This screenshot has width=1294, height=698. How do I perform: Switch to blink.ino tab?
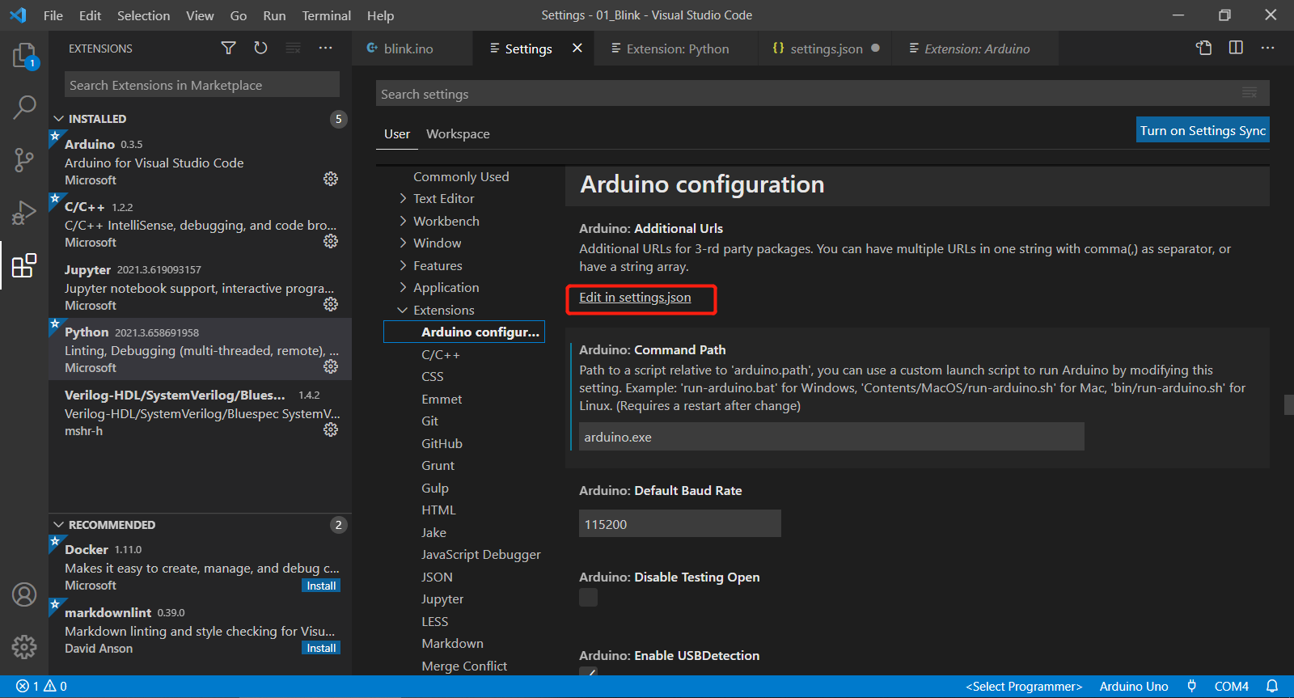(412, 49)
